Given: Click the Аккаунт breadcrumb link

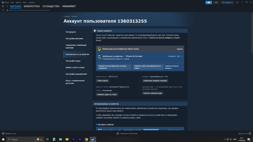Looking at the screenshot, I should 74,16.
